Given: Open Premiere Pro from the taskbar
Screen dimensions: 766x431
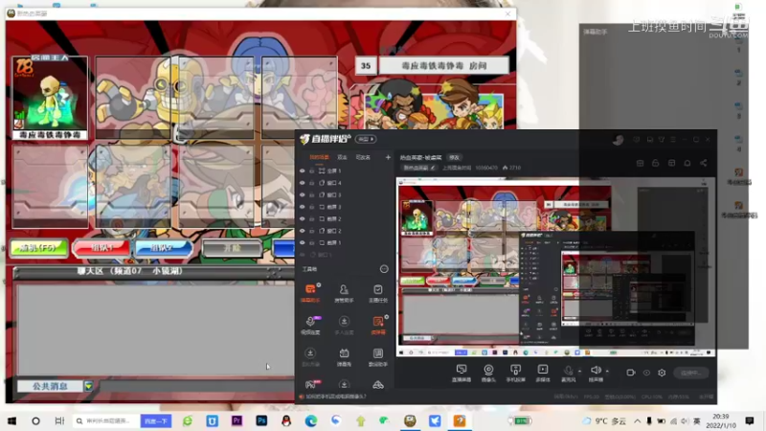Looking at the screenshot, I should [237, 420].
